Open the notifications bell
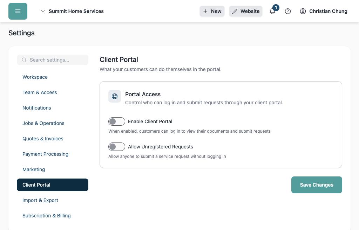The width and height of the screenshot is (359, 230). [x=272, y=11]
